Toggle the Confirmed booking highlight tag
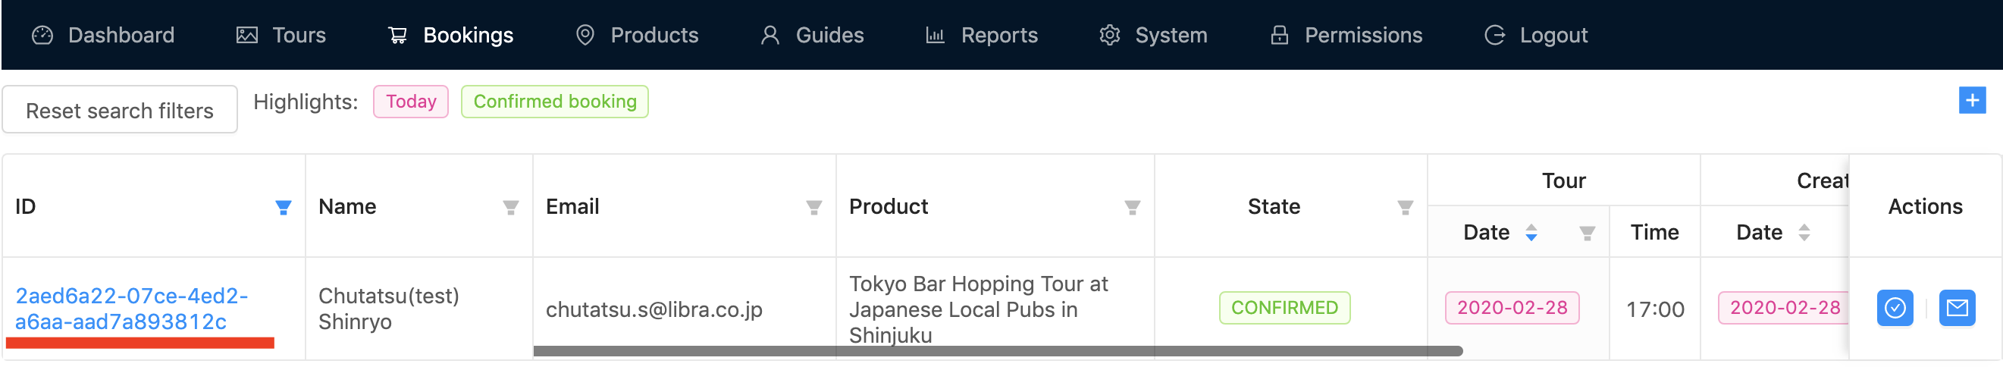The width and height of the screenshot is (2003, 367). 554,102
